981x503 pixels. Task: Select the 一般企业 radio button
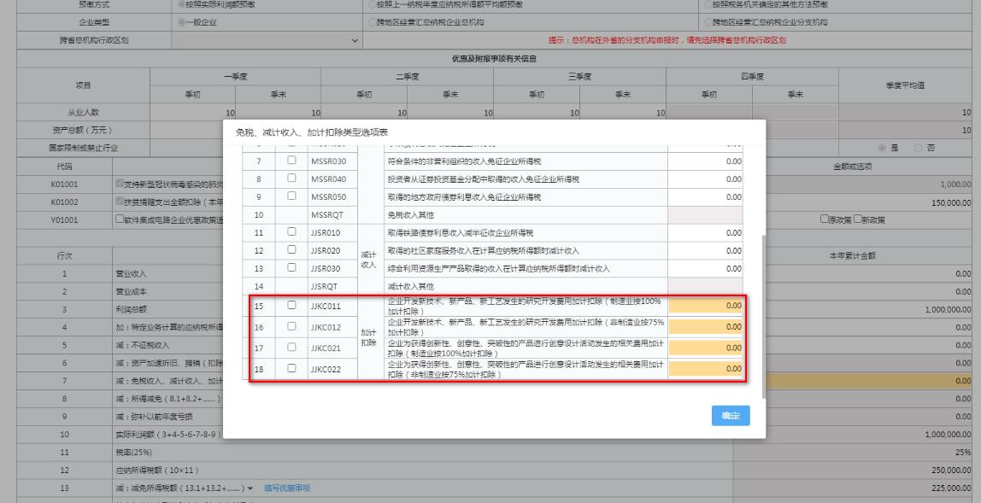[183, 22]
